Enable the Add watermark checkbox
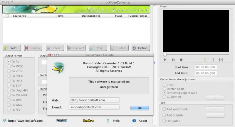The height and width of the screenshot is (127, 235). pos(164,109)
